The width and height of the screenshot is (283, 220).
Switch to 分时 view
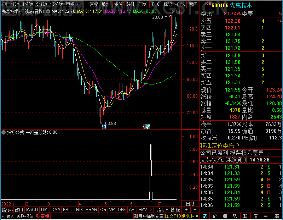[15, 4]
